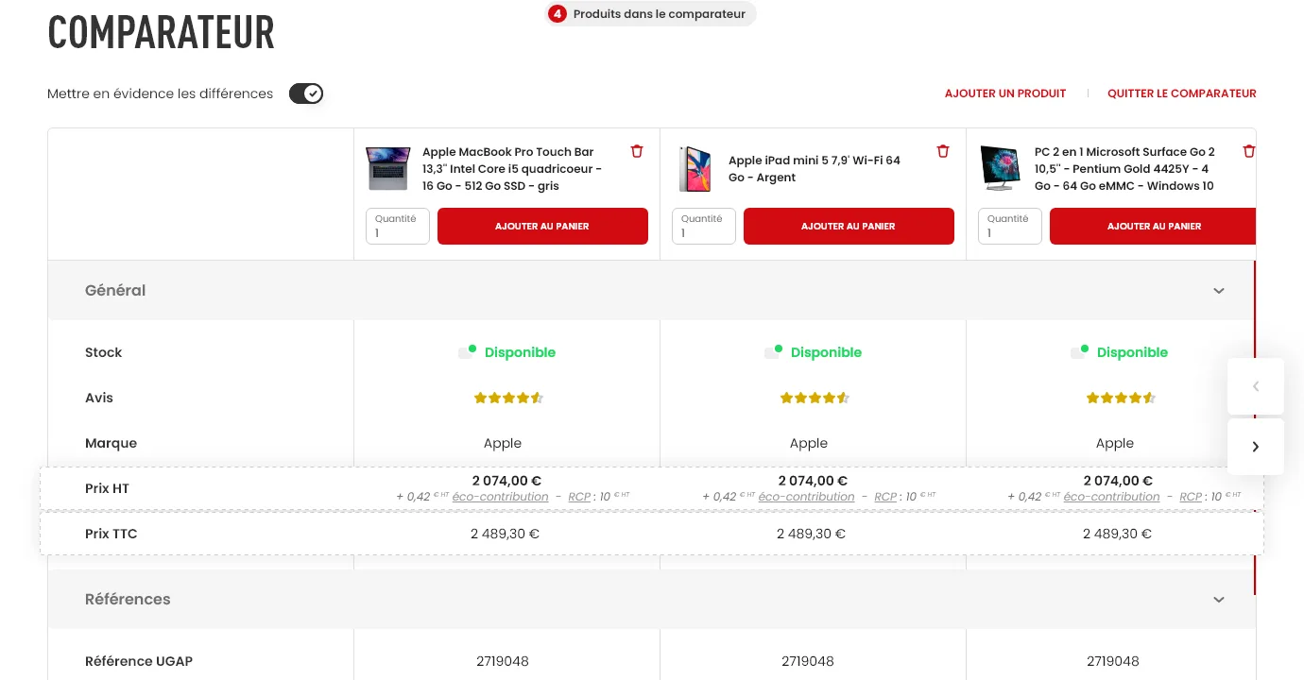
Task: Open the Microsoft Surface Go 2 title
Action: point(1124,169)
